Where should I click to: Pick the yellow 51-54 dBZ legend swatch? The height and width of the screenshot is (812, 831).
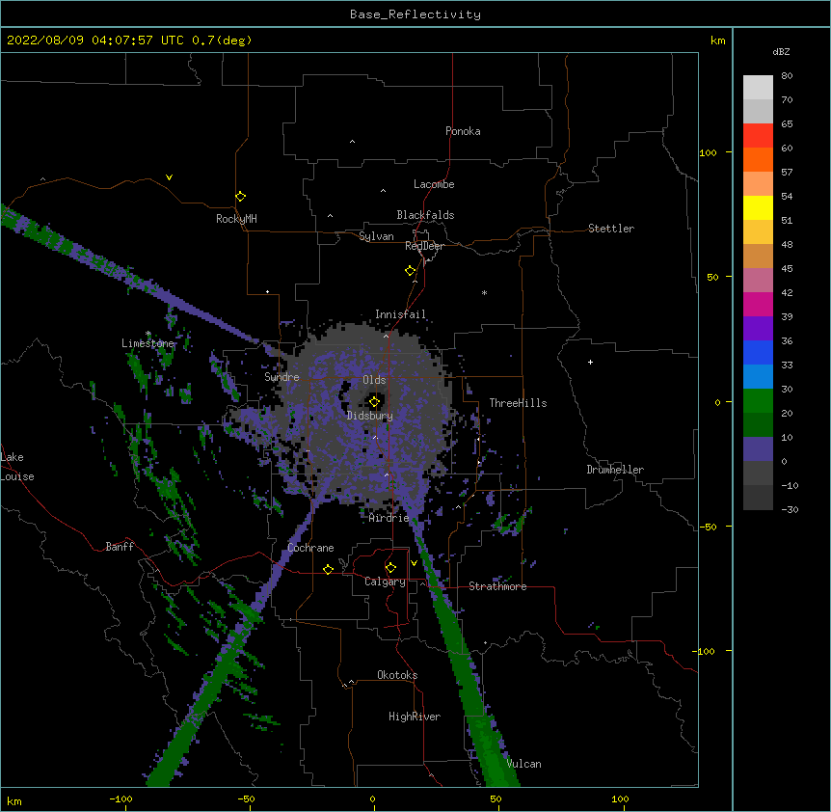coord(758,207)
